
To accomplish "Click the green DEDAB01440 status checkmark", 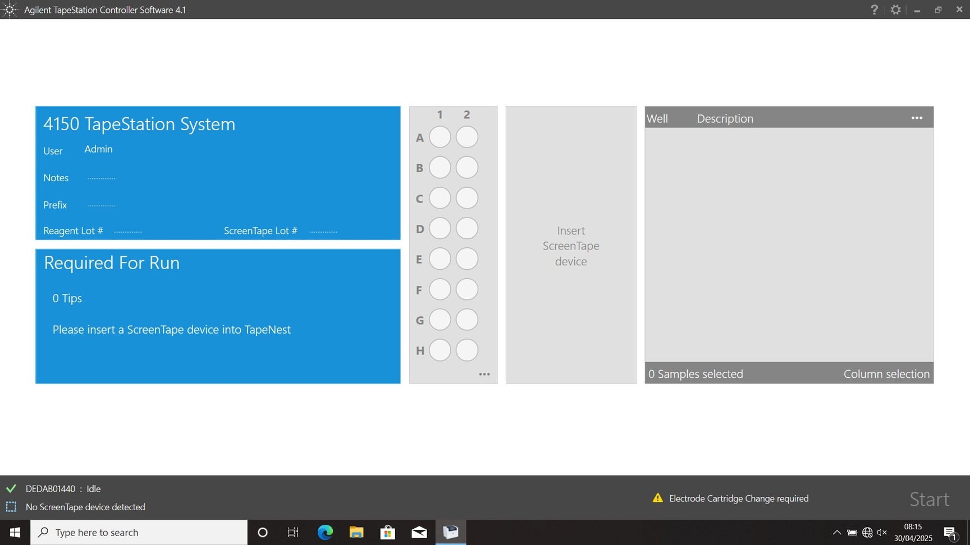I will coord(11,488).
